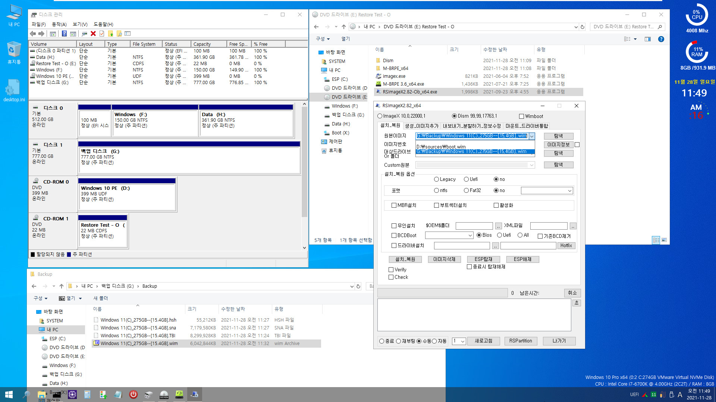716x402 pixels.
Task: Switch to the 생성_이미지추가 tab
Action: tap(422, 126)
